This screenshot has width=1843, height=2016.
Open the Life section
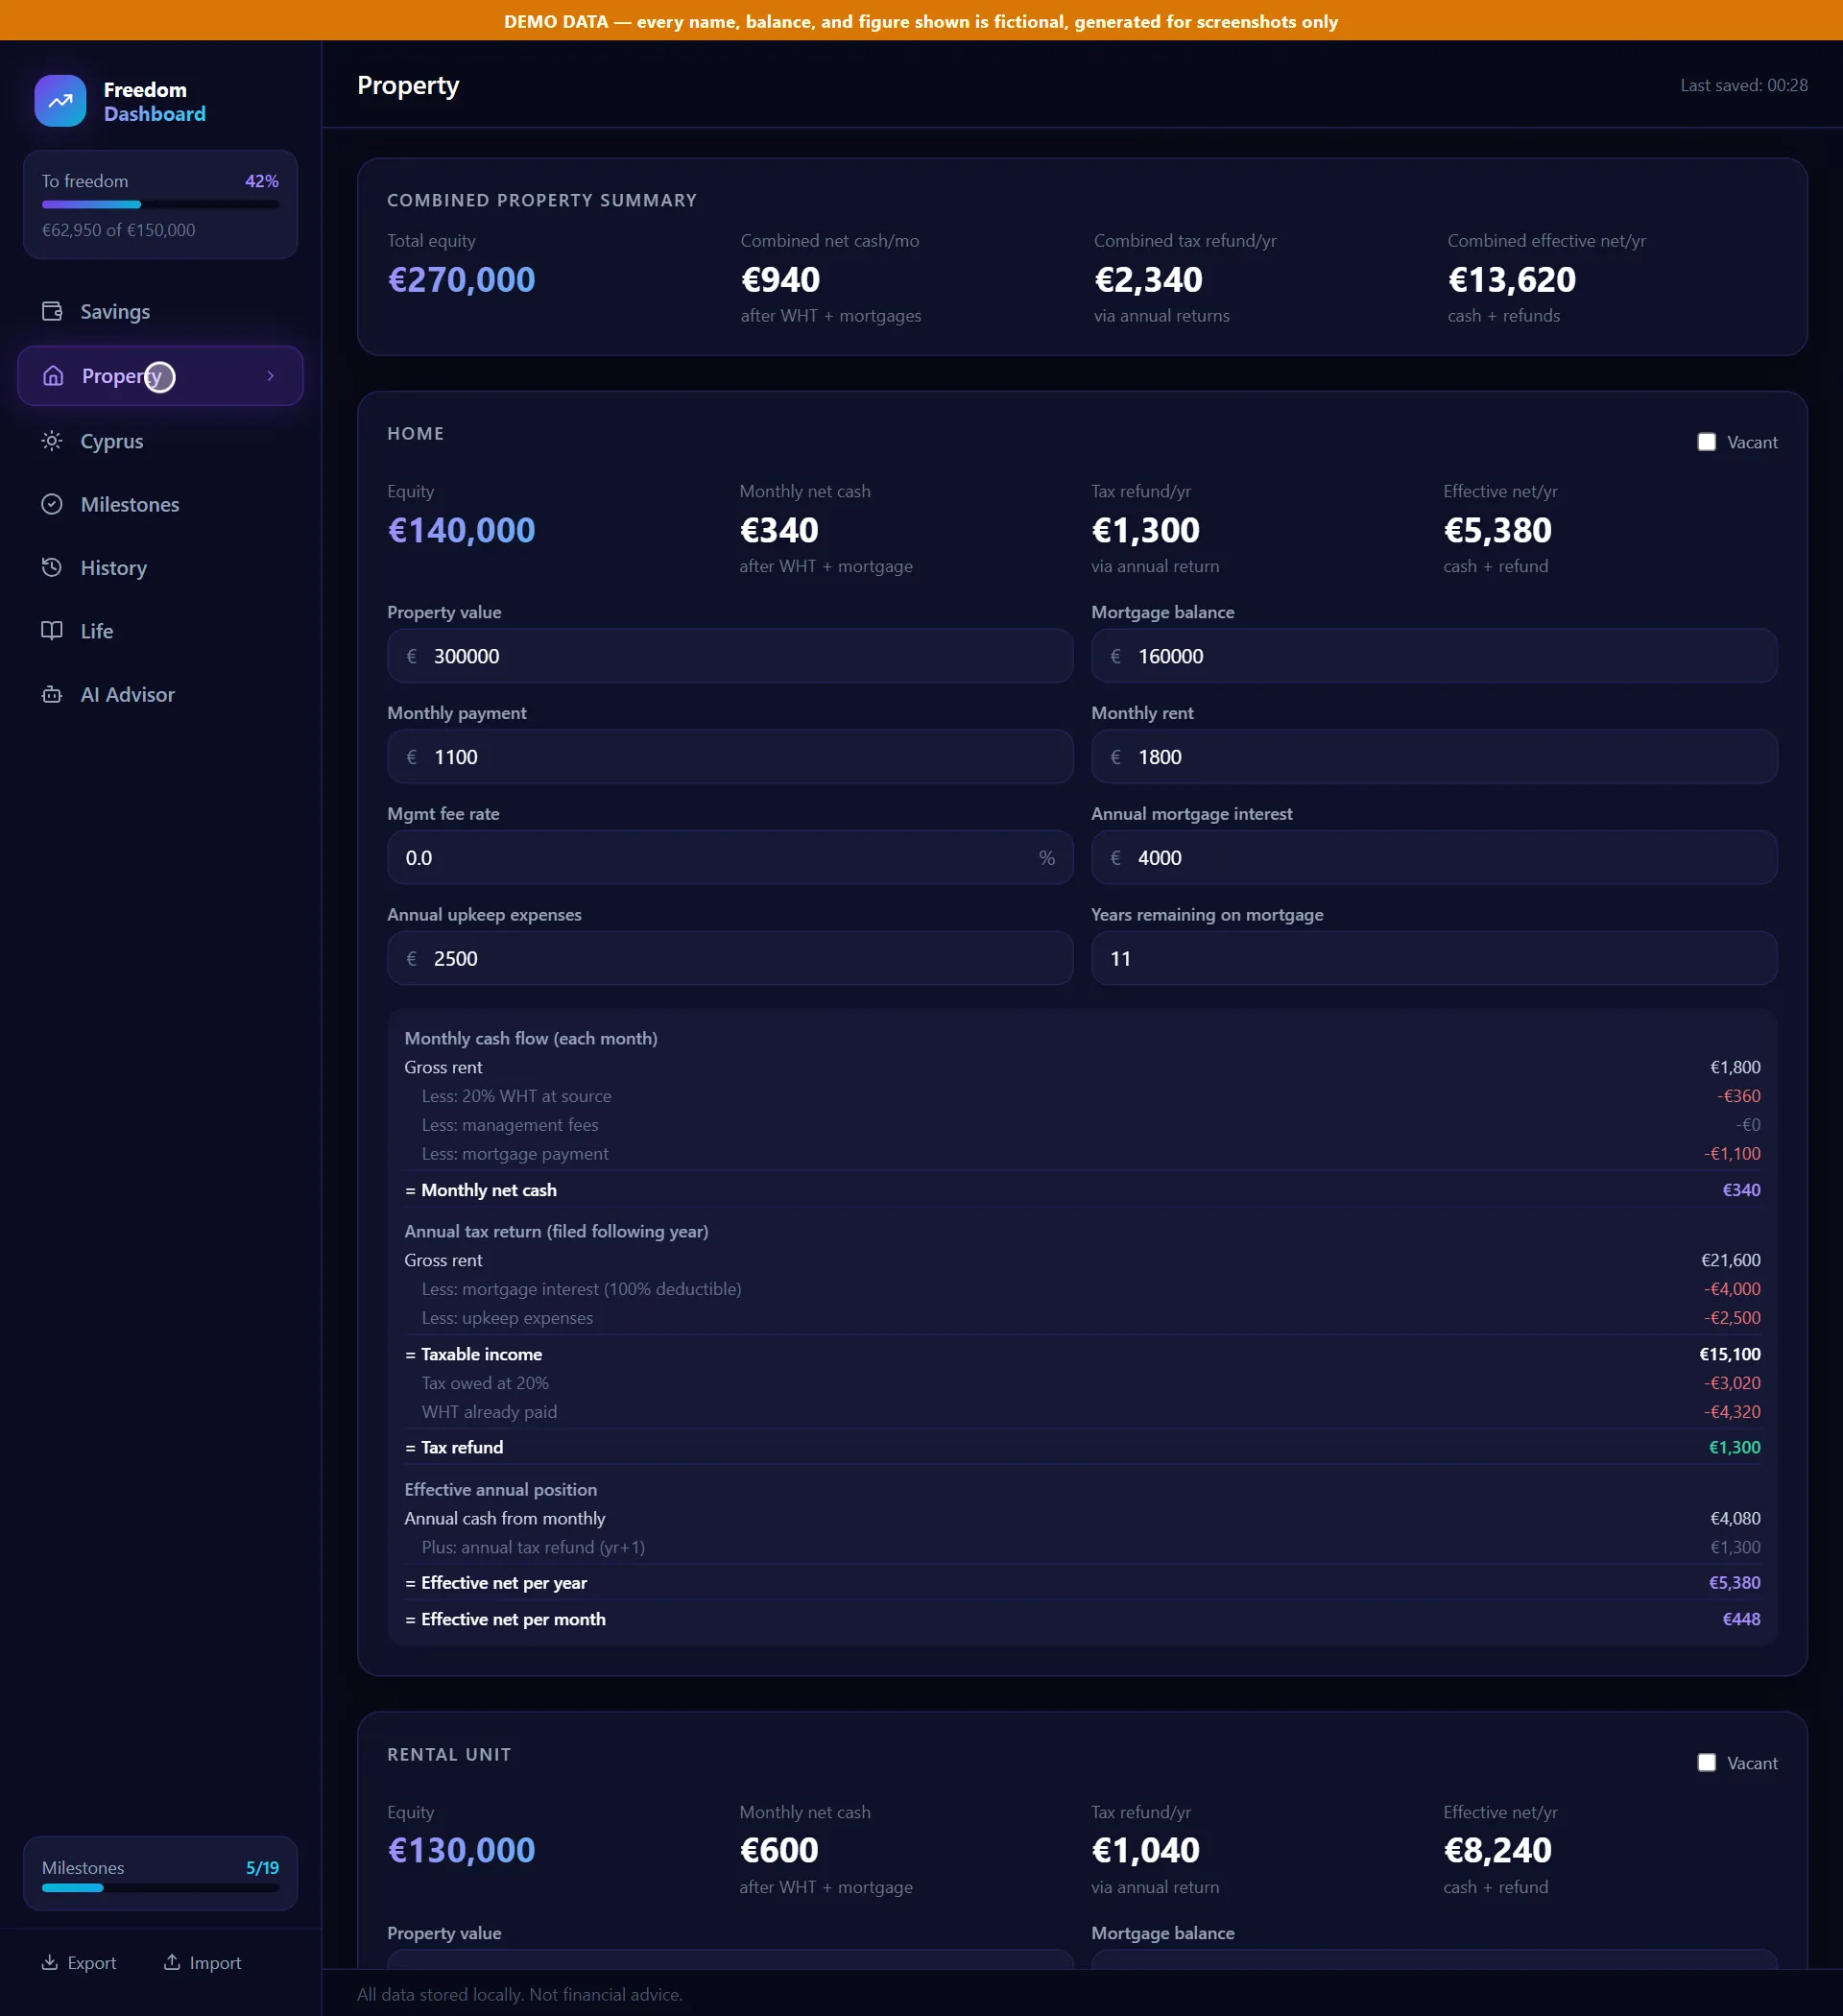160,630
